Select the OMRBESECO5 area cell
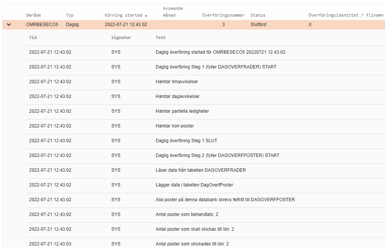This screenshot has height=250, width=385. point(42,25)
